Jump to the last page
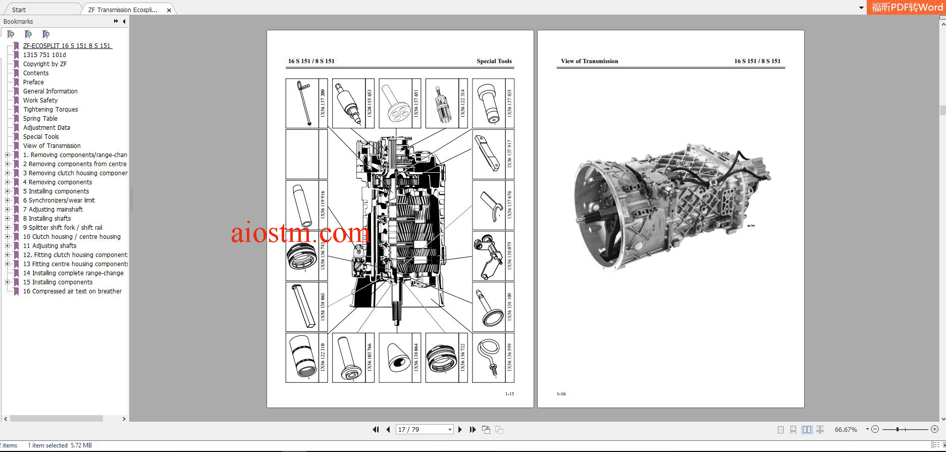The width and height of the screenshot is (946, 452). pyautogui.click(x=472, y=430)
